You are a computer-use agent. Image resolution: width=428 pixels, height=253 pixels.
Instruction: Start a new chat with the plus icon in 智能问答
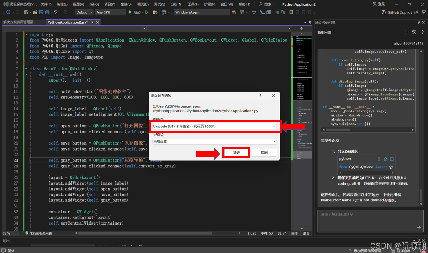[x=406, y=32]
